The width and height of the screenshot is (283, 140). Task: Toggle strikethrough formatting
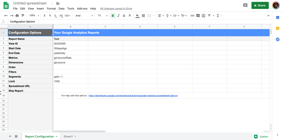pos(124,16)
